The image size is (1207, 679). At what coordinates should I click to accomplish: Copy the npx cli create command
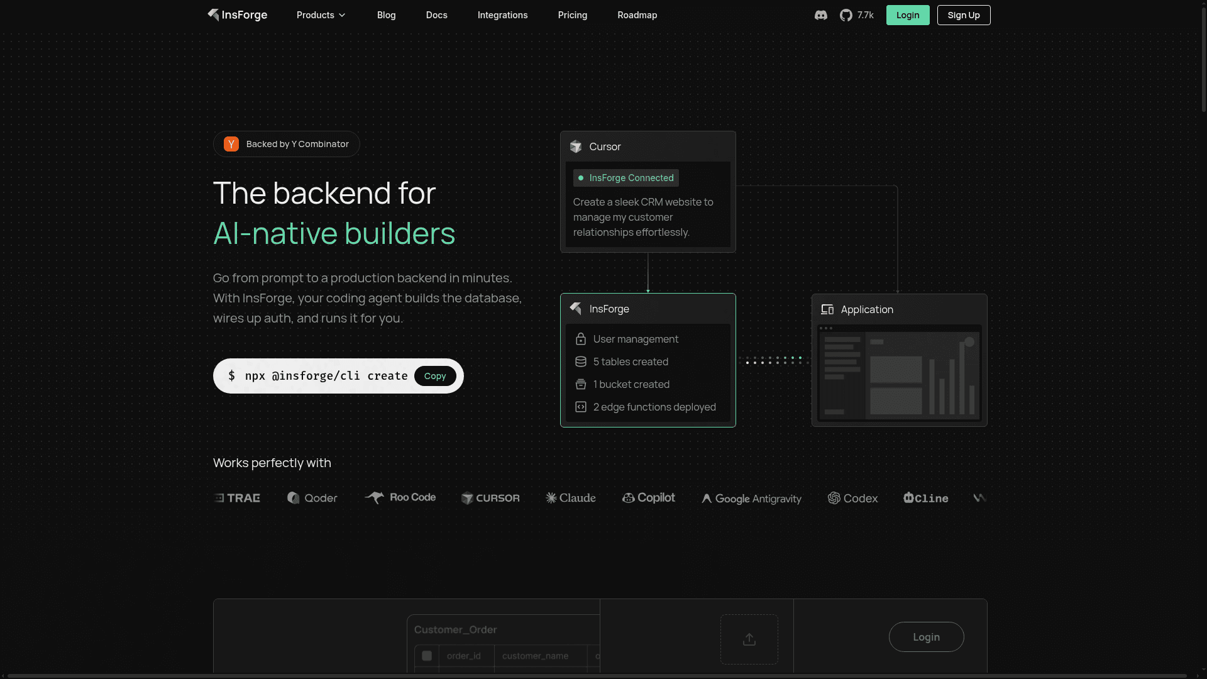435,376
